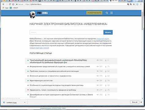145x110 pixels.
Task: Open article 'Формирование представлений об отцовстве'
Action: click(x=60, y=66)
